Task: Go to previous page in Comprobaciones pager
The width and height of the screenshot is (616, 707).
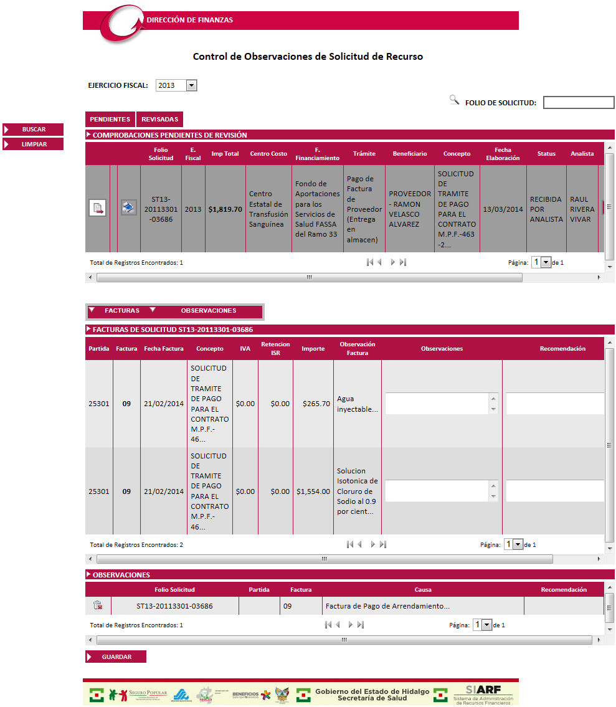Action: click(380, 262)
